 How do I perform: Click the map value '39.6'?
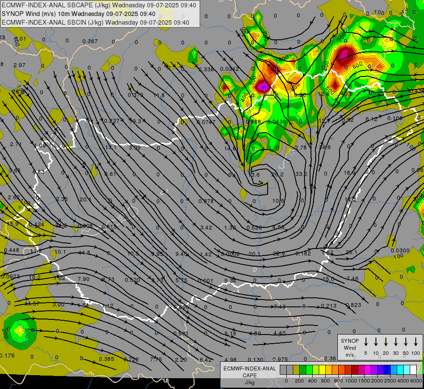pyautogui.click(x=325, y=147)
